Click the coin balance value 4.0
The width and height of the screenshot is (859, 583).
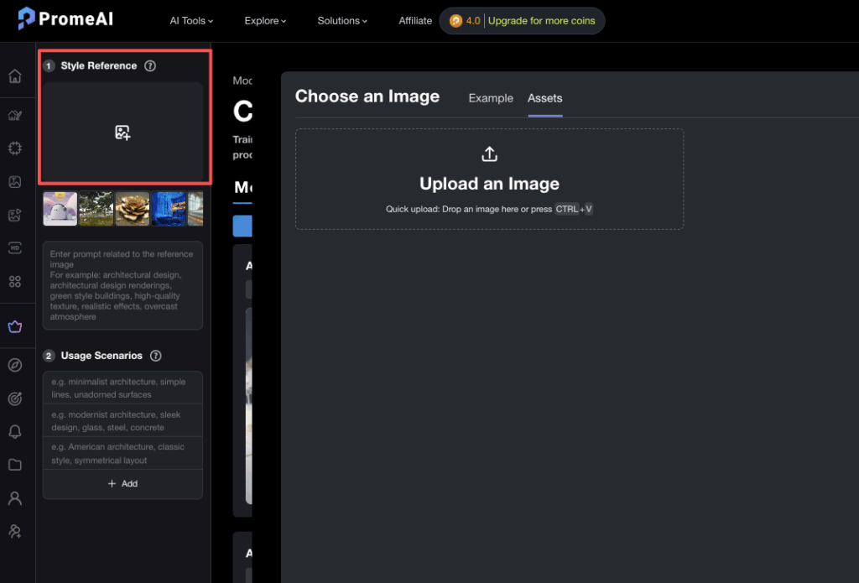[473, 21]
